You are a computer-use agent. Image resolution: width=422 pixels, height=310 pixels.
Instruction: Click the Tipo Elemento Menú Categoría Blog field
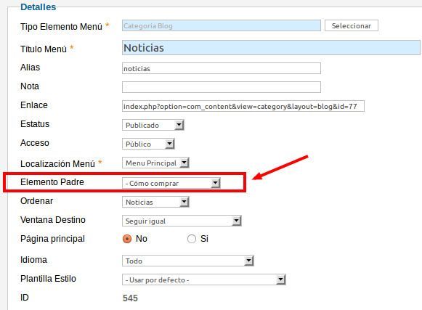click(222, 25)
